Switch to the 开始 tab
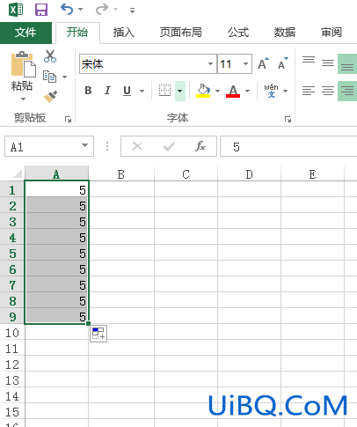 coord(77,33)
